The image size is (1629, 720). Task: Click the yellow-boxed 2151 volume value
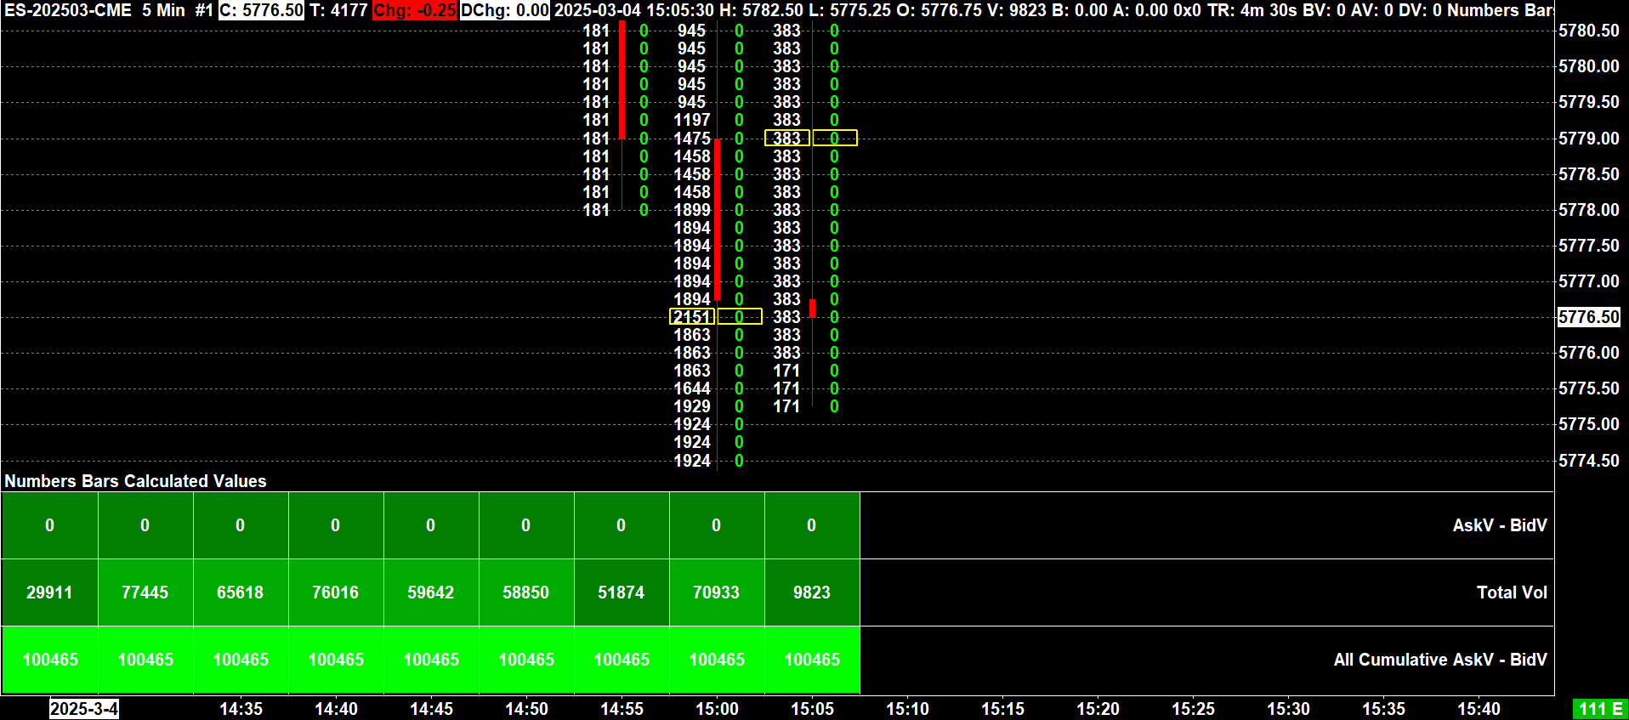(692, 317)
